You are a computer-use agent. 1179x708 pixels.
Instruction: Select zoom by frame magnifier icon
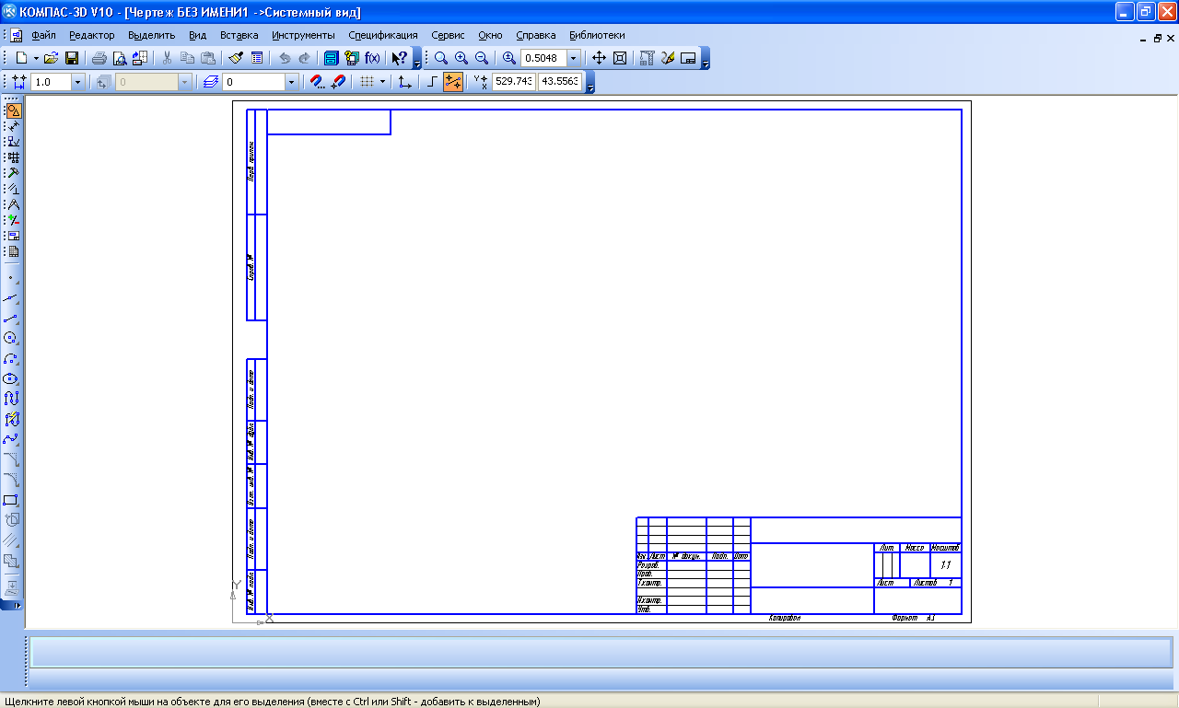click(441, 57)
